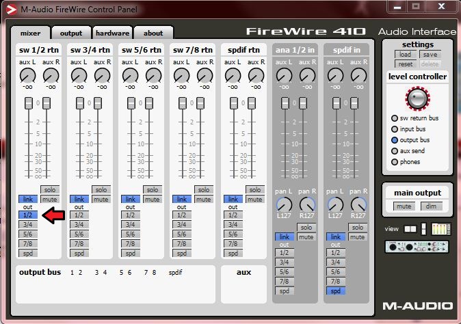The image size is (461, 324).
Task: Click pan R knob on spdif in
Action: tap(358, 204)
